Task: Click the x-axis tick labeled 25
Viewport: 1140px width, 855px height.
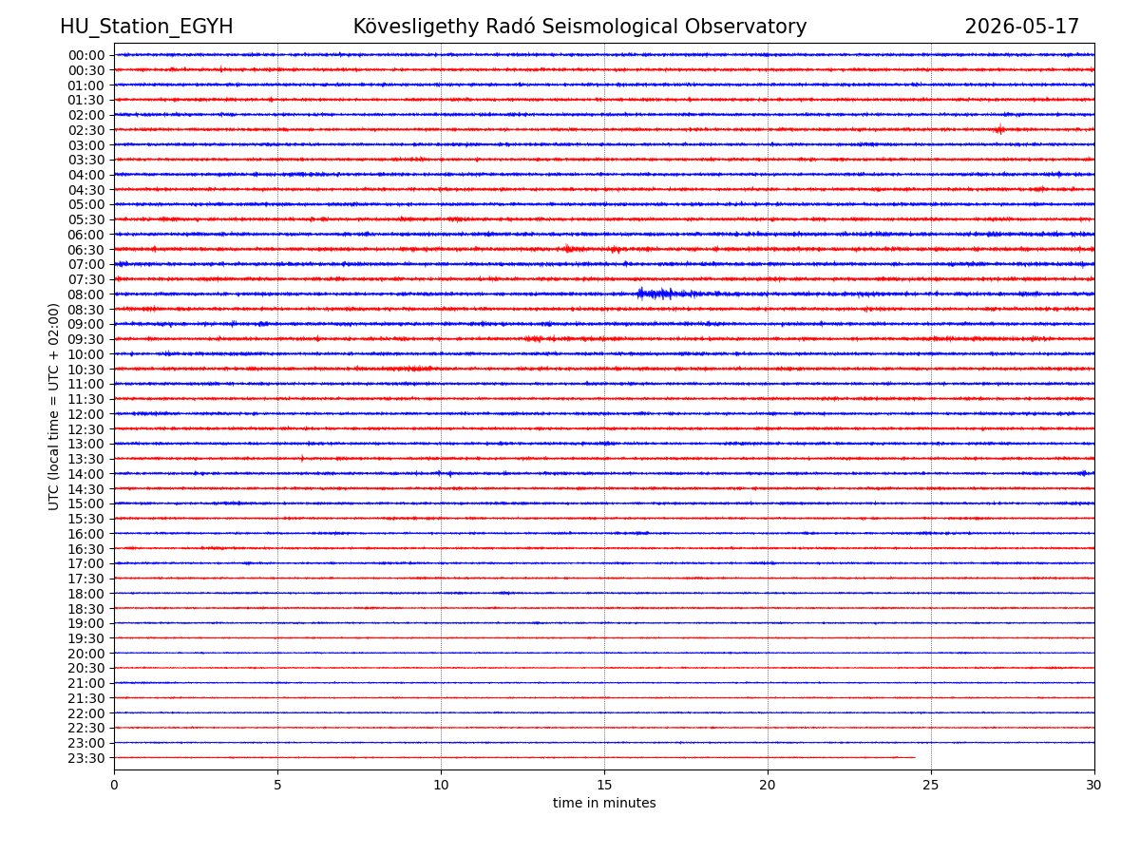Action: click(931, 786)
